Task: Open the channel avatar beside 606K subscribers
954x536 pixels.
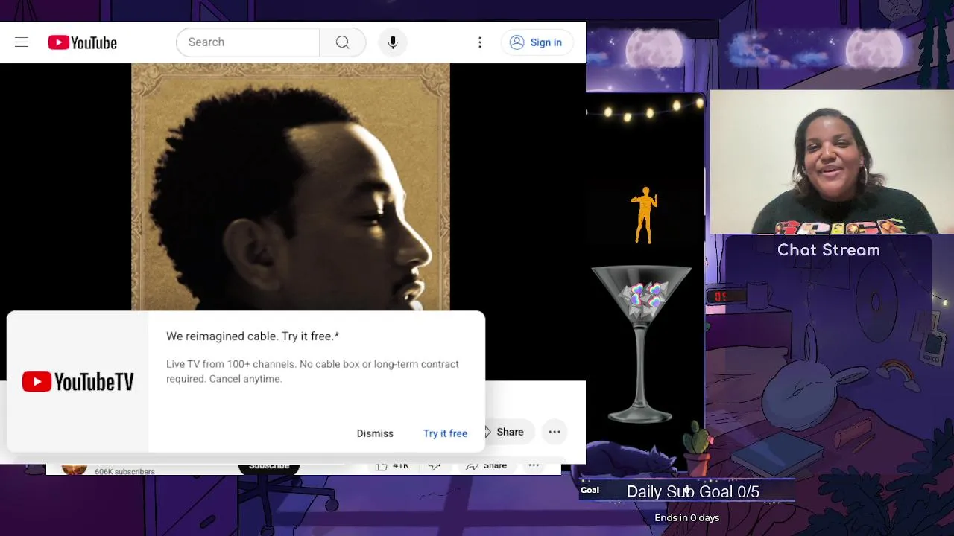Action: click(74, 468)
